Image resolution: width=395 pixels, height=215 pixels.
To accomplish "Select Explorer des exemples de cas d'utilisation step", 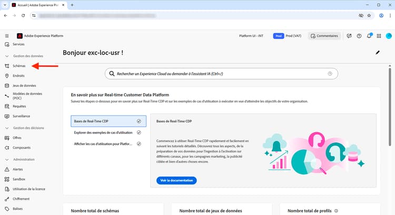I will [x=108, y=132].
